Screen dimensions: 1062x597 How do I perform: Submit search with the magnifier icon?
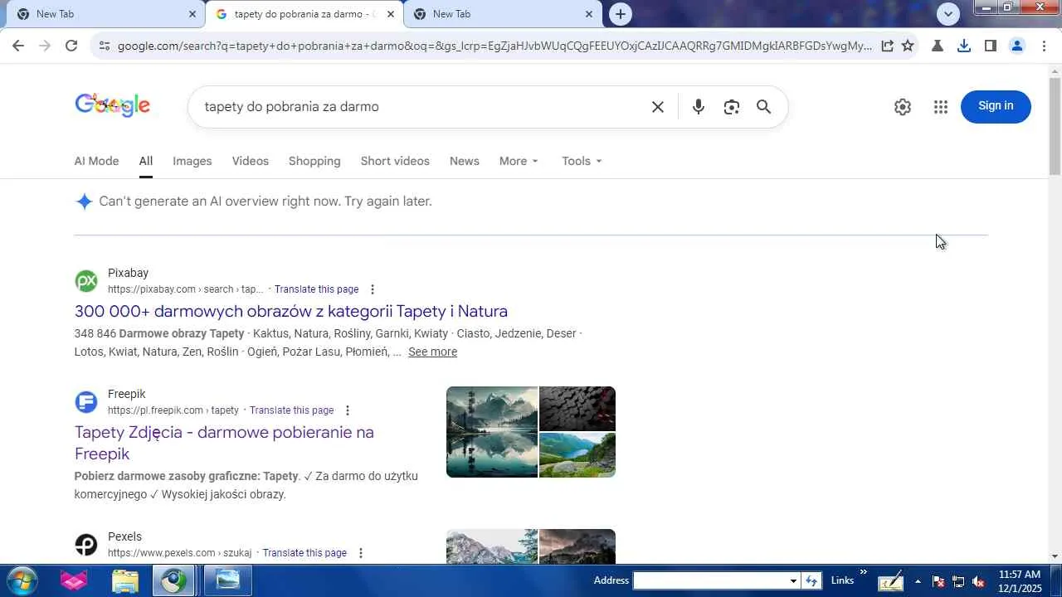coord(764,107)
